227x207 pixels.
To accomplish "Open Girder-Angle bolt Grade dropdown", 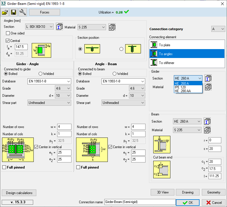I will pos(63,88).
